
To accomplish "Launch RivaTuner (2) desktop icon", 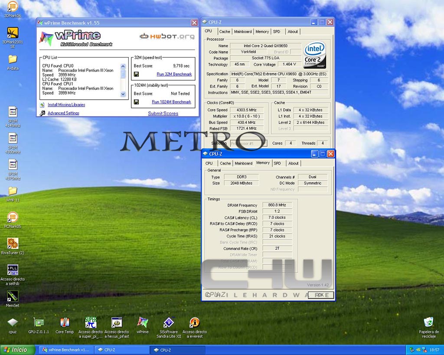I will pyautogui.click(x=13, y=244).
